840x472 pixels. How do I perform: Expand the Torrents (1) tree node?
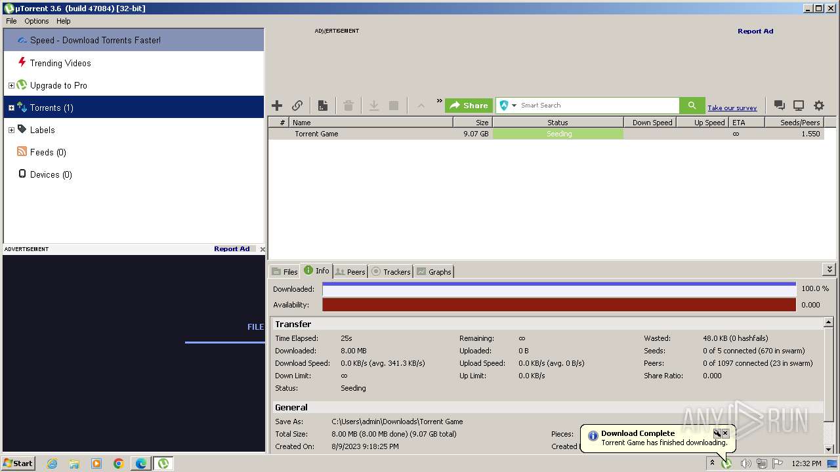pos(11,108)
